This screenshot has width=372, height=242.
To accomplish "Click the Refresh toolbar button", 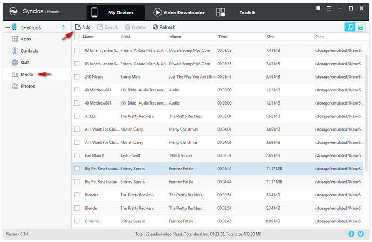I will [x=164, y=27].
